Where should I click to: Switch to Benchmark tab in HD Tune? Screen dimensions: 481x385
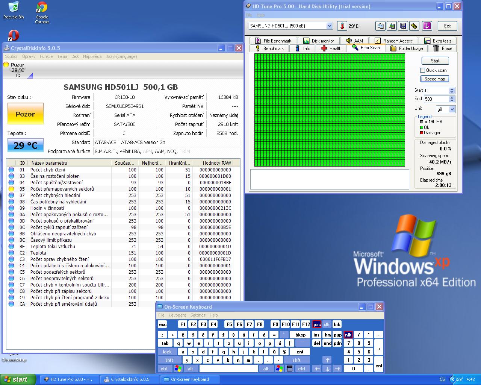pyautogui.click(x=269, y=48)
